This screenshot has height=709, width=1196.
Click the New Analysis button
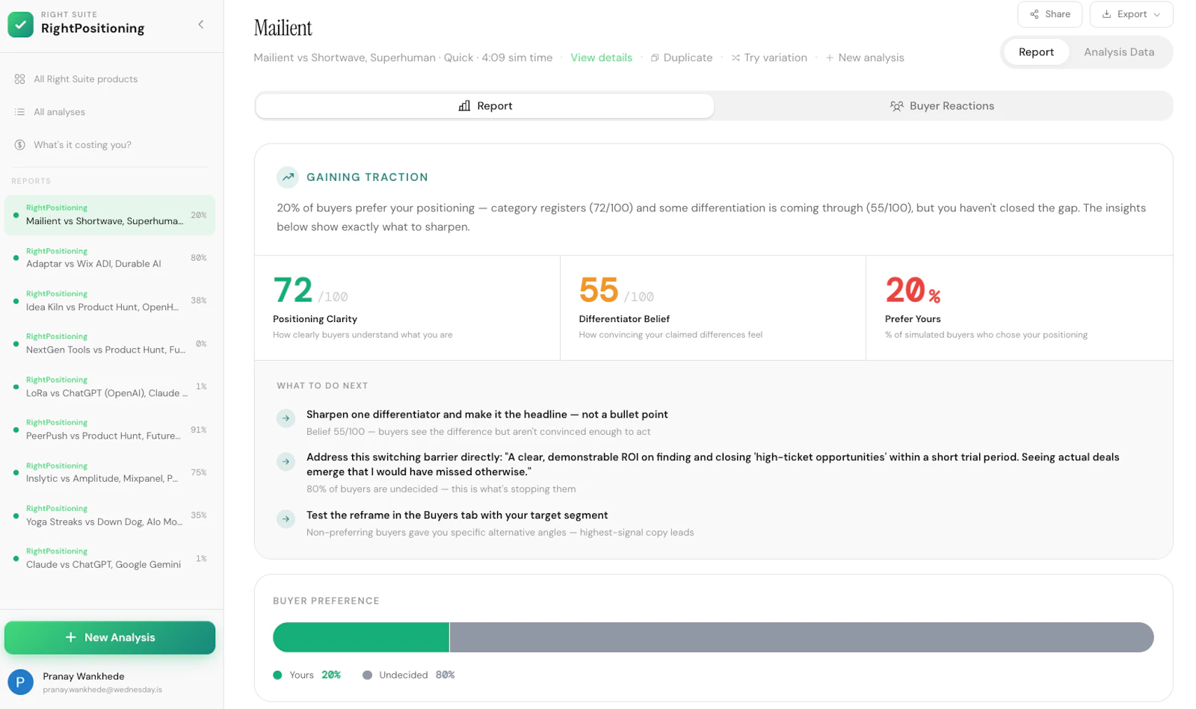tap(110, 637)
